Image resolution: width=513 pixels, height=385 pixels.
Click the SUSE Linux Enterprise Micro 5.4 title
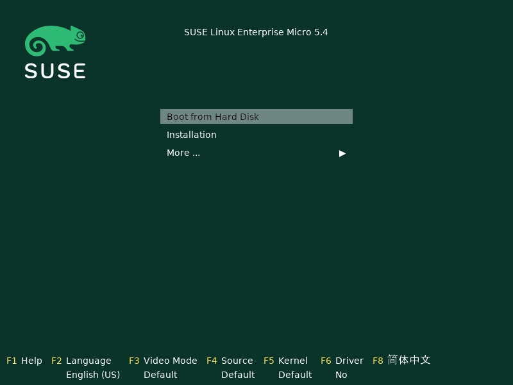click(x=256, y=32)
